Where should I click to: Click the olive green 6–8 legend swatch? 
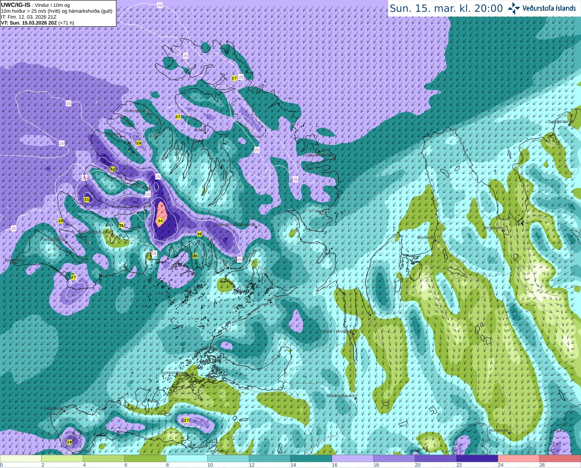[145, 458]
